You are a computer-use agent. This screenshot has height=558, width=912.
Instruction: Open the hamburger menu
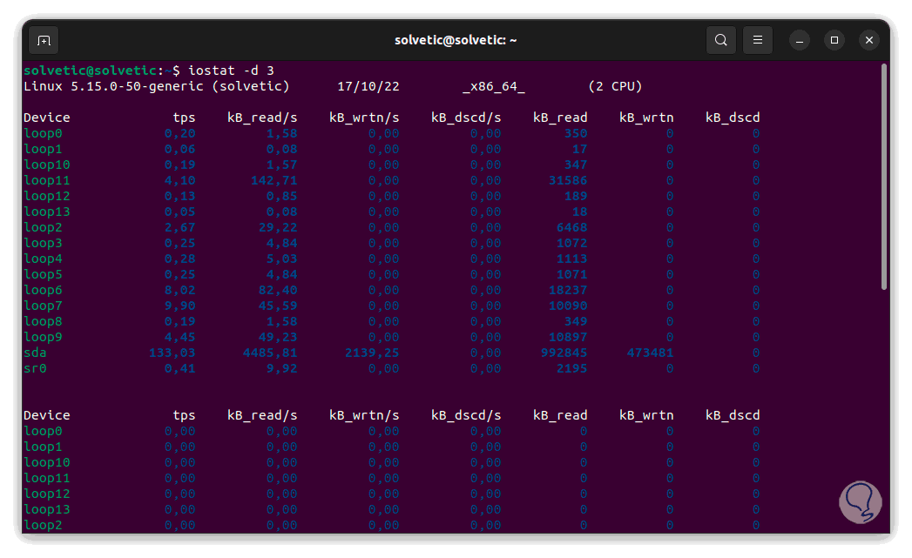pos(757,40)
